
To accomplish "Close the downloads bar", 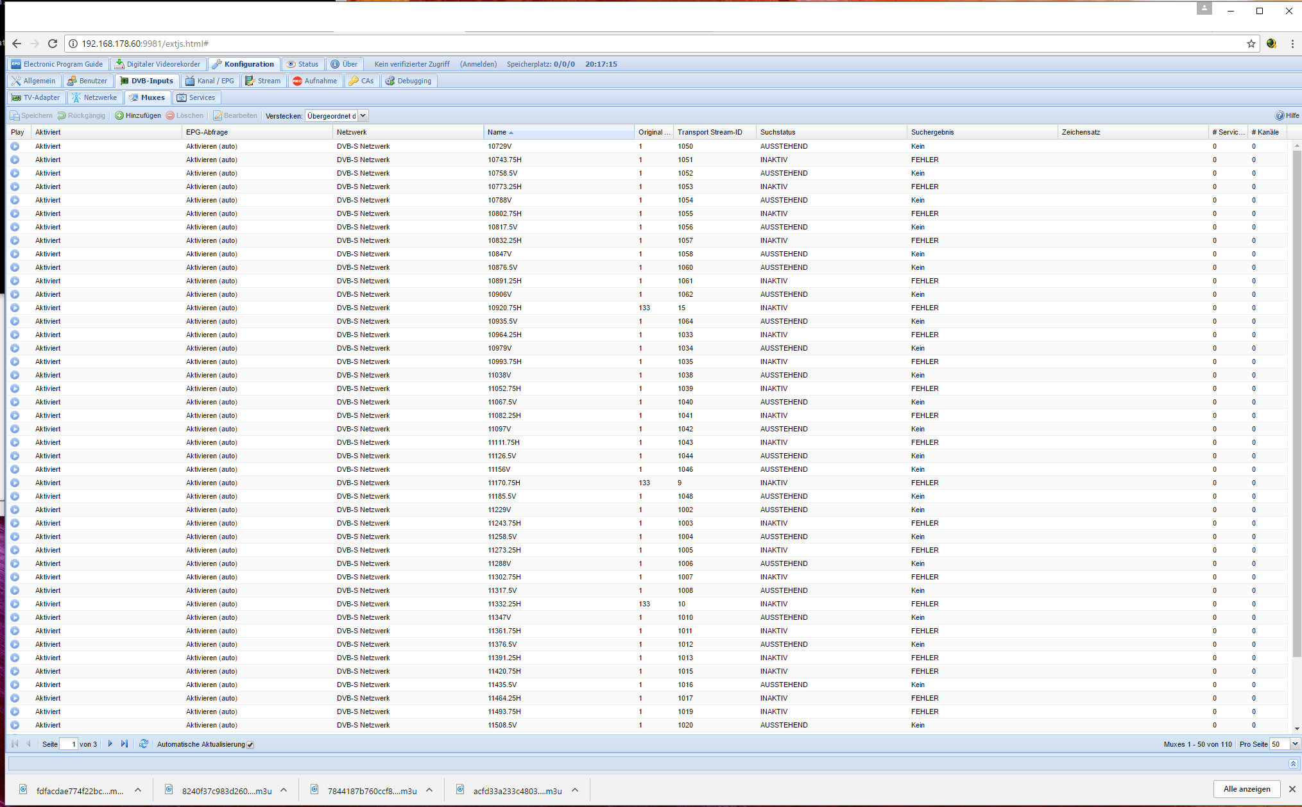I will (x=1292, y=789).
